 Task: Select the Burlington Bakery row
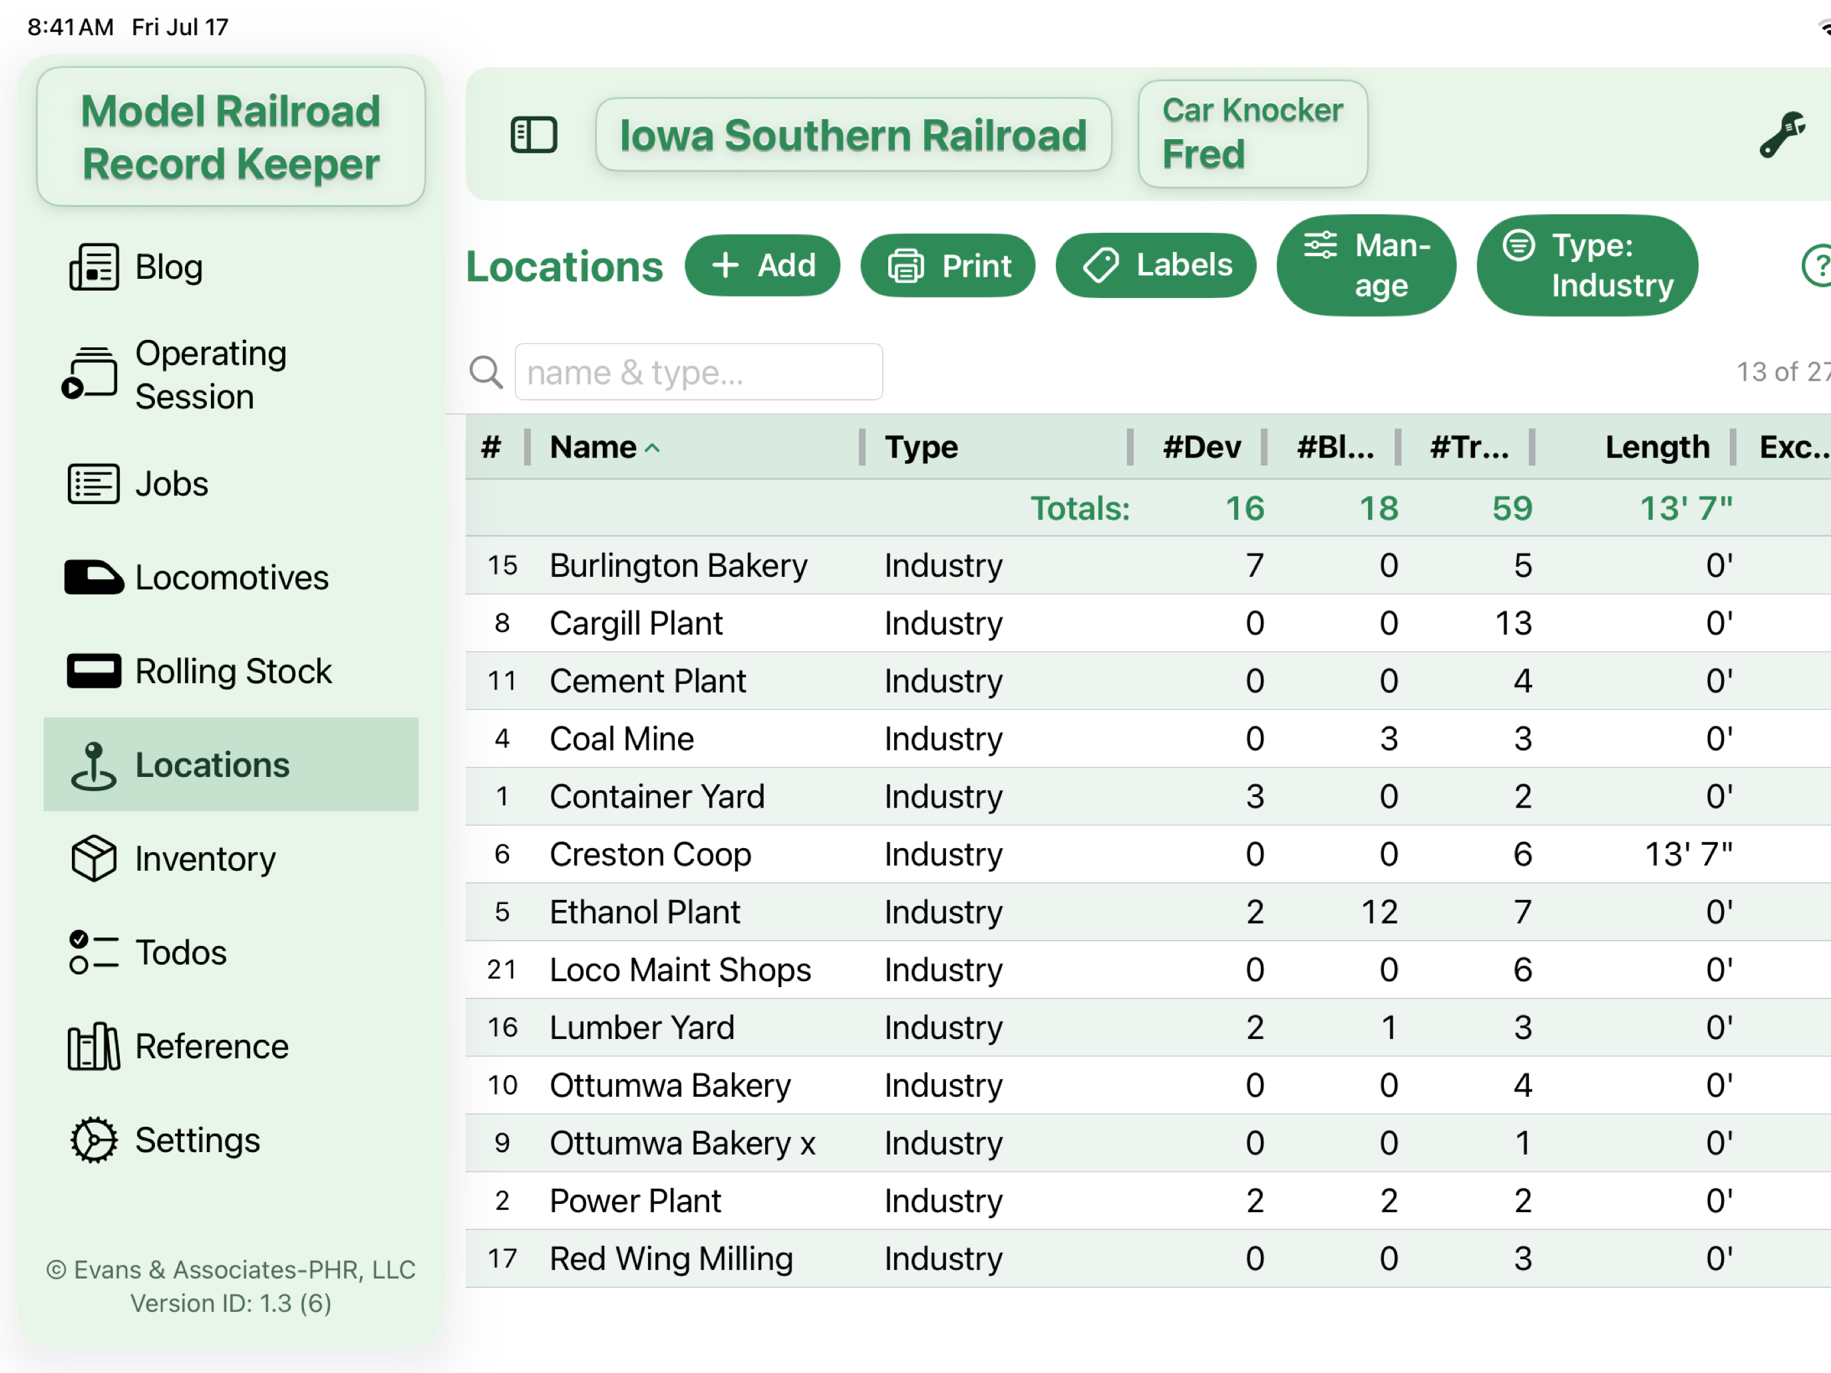pos(1148,565)
